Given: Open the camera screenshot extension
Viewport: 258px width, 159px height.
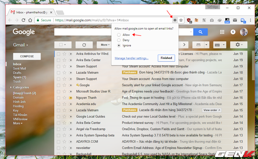Looking at the screenshot, I should tap(212, 20).
